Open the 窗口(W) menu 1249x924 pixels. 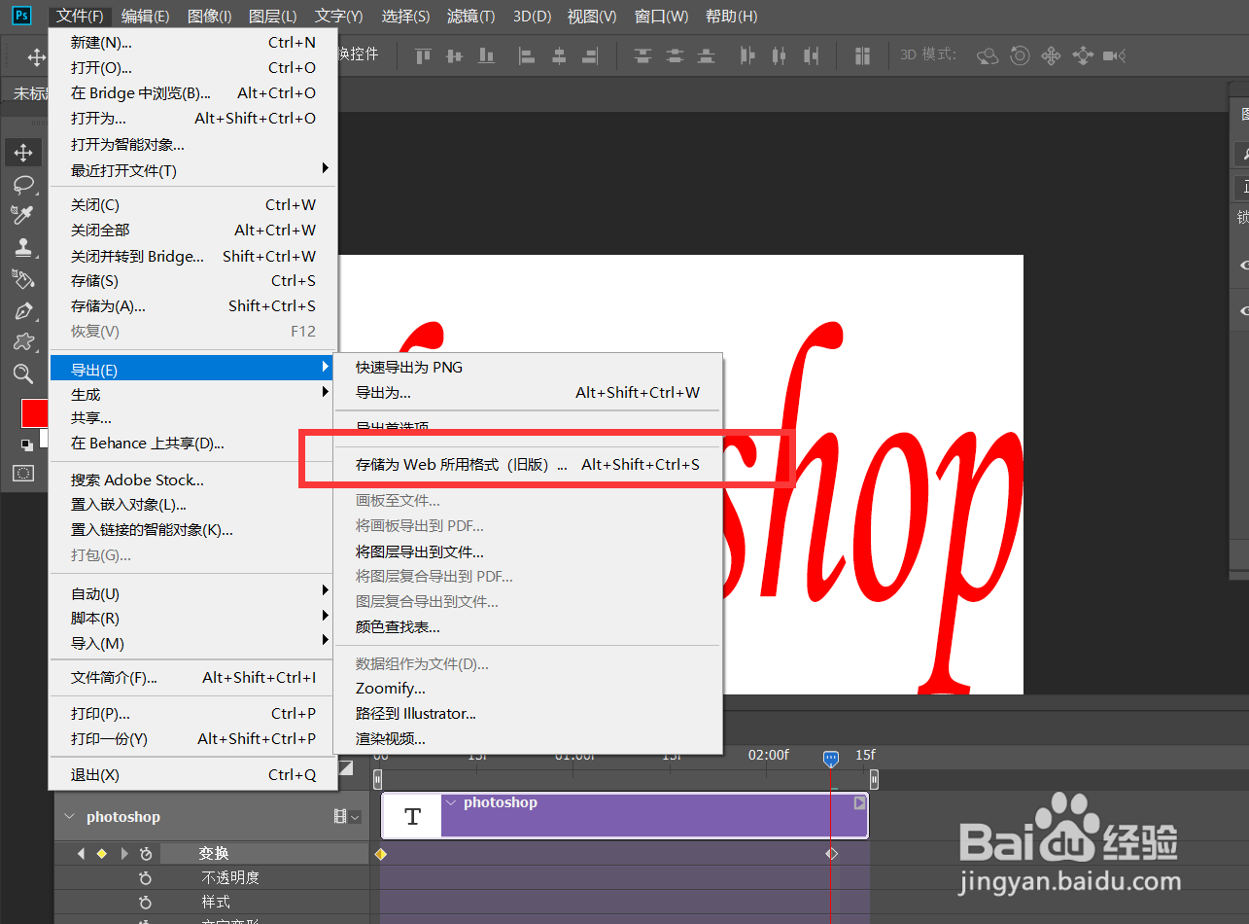coord(661,17)
